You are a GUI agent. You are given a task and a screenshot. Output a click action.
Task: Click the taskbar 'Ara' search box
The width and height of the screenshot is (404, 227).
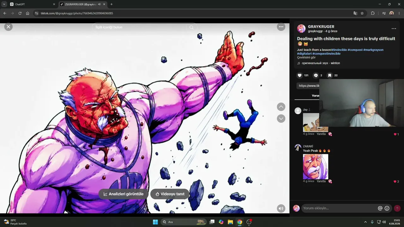[183, 222]
